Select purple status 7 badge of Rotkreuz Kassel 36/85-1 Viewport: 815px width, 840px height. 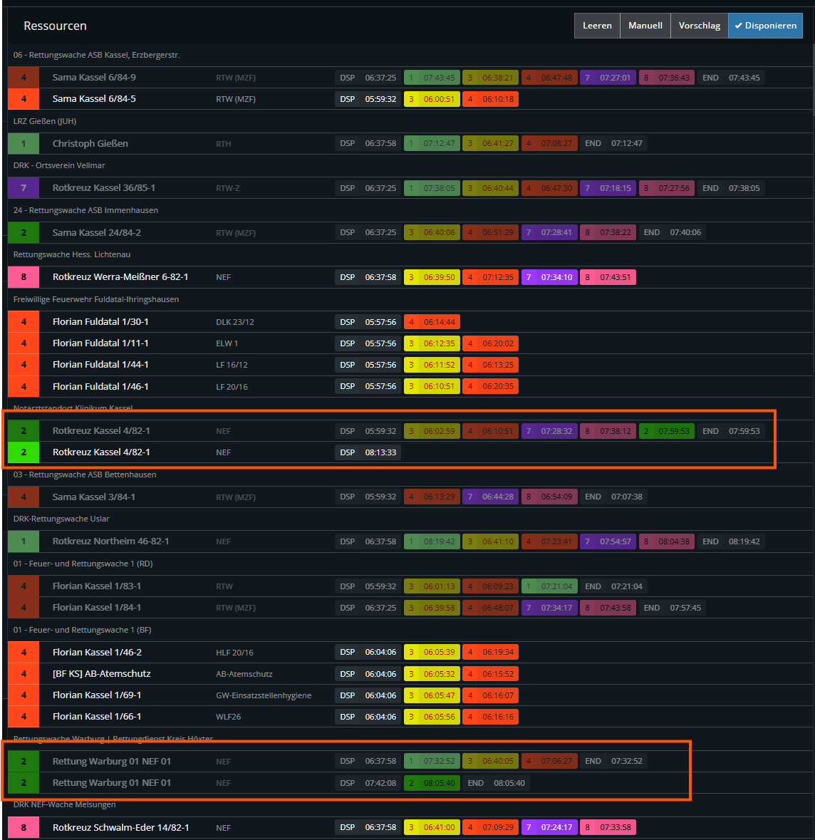[24, 188]
